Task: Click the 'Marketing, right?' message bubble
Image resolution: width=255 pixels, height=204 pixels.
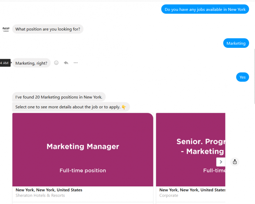Action: (x=31, y=63)
